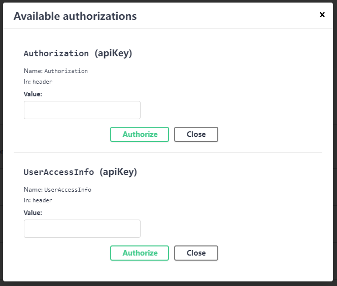Viewport: 337px width, 286px height.
Task: Click Close button under UserAccessInfo section
Action: [196, 253]
